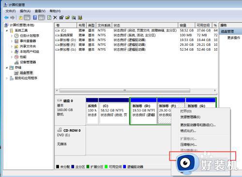Select the (C:) 58.52 GB NTFS partition block
This screenshot has height=177, width=242.
pos(114,111)
